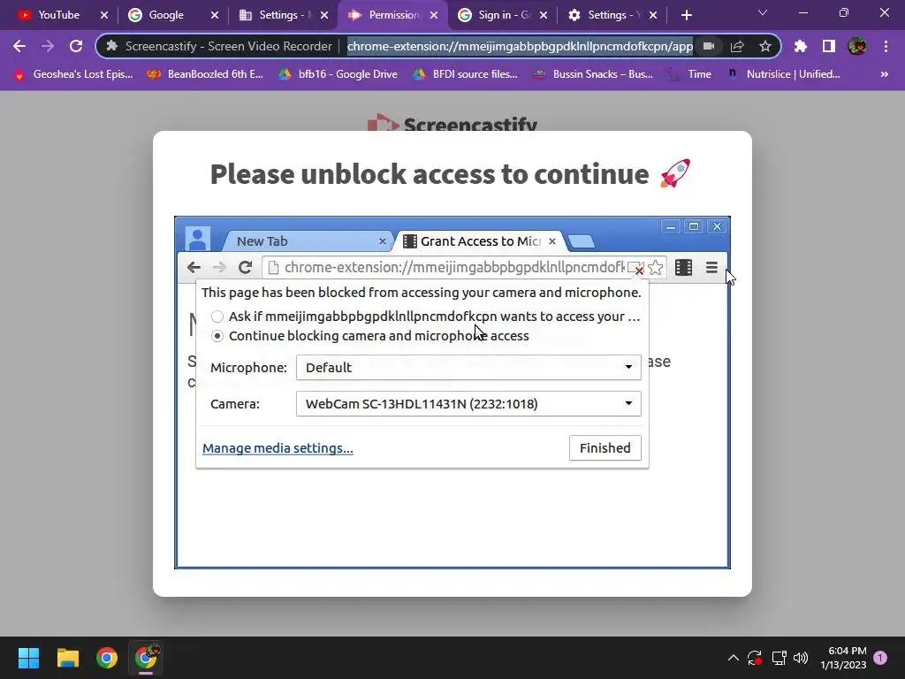Open the active Chrome profile taskbar icon

(146, 658)
